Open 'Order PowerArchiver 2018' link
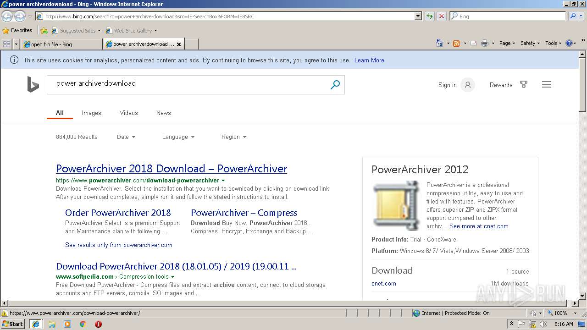This screenshot has height=330, width=587. click(118, 213)
